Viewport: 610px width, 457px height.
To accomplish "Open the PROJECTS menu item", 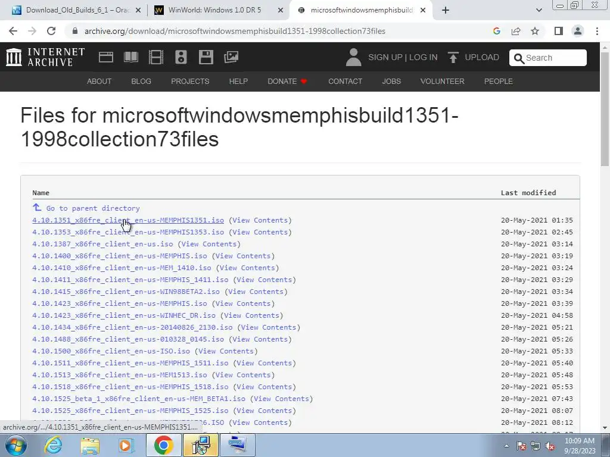I will coord(190,81).
